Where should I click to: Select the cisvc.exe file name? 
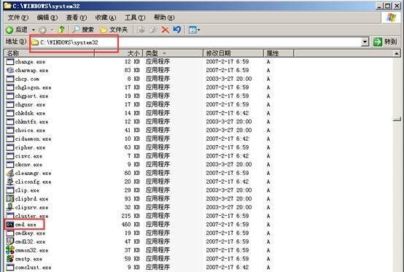coord(28,156)
